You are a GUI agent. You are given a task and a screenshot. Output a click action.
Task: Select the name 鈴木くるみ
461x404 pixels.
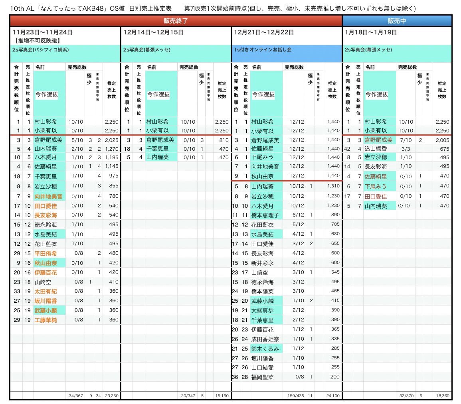pyautogui.click(x=265, y=349)
